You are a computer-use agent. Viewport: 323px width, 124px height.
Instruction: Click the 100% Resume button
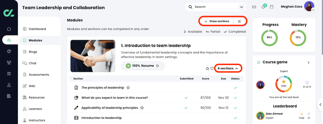click(x=143, y=66)
